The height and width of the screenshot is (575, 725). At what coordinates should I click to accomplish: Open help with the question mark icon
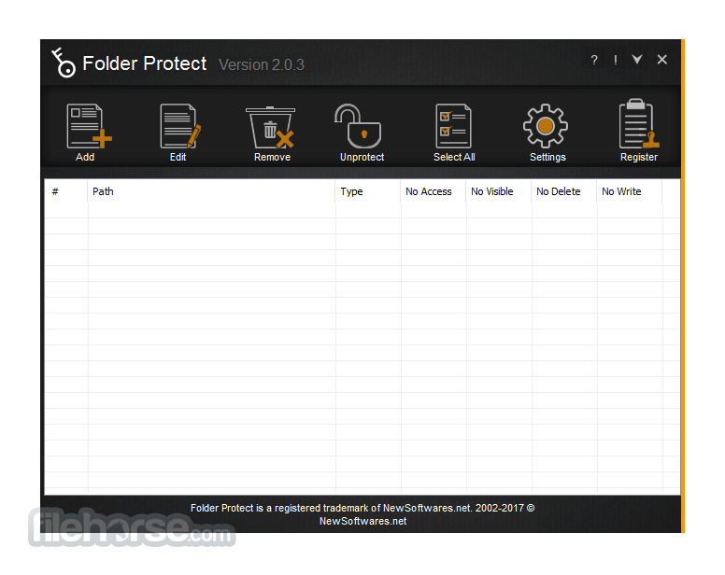pos(594,60)
